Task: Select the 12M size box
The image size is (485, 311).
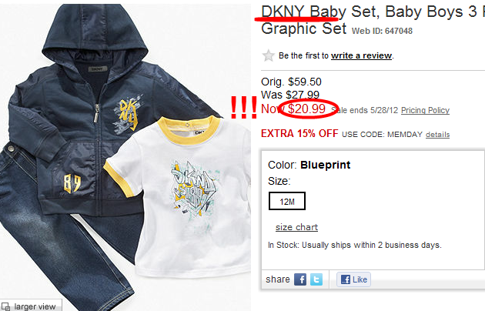Action: (x=287, y=201)
